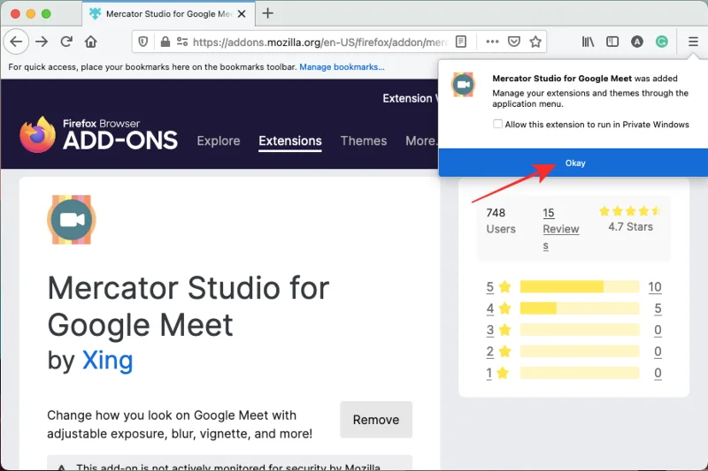
Task: Reload the current page
Action: tap(66, 42)
